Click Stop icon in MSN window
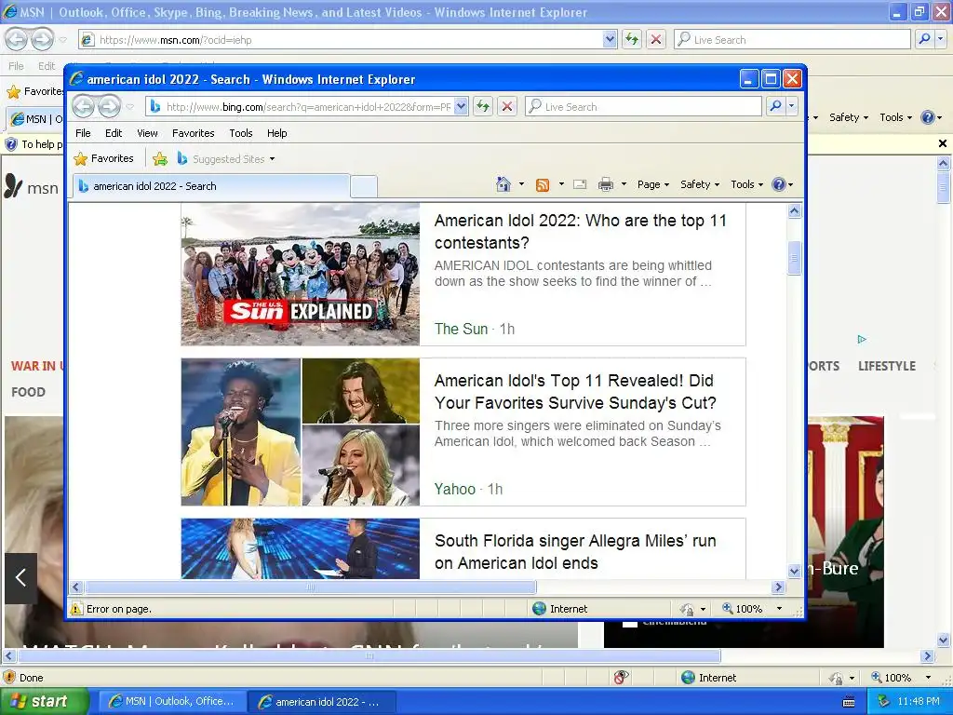953x715 pixels. coord(656,39)
